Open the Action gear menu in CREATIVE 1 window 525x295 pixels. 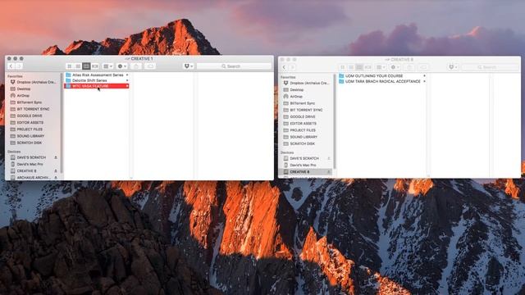coord(122,66)
